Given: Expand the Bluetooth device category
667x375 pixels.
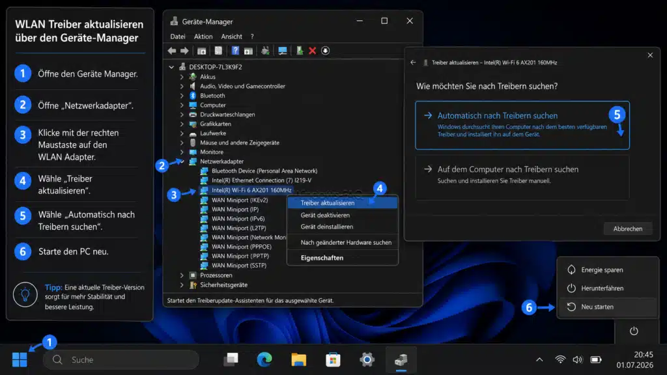Looking at the screenshot, I should [182, 96].
